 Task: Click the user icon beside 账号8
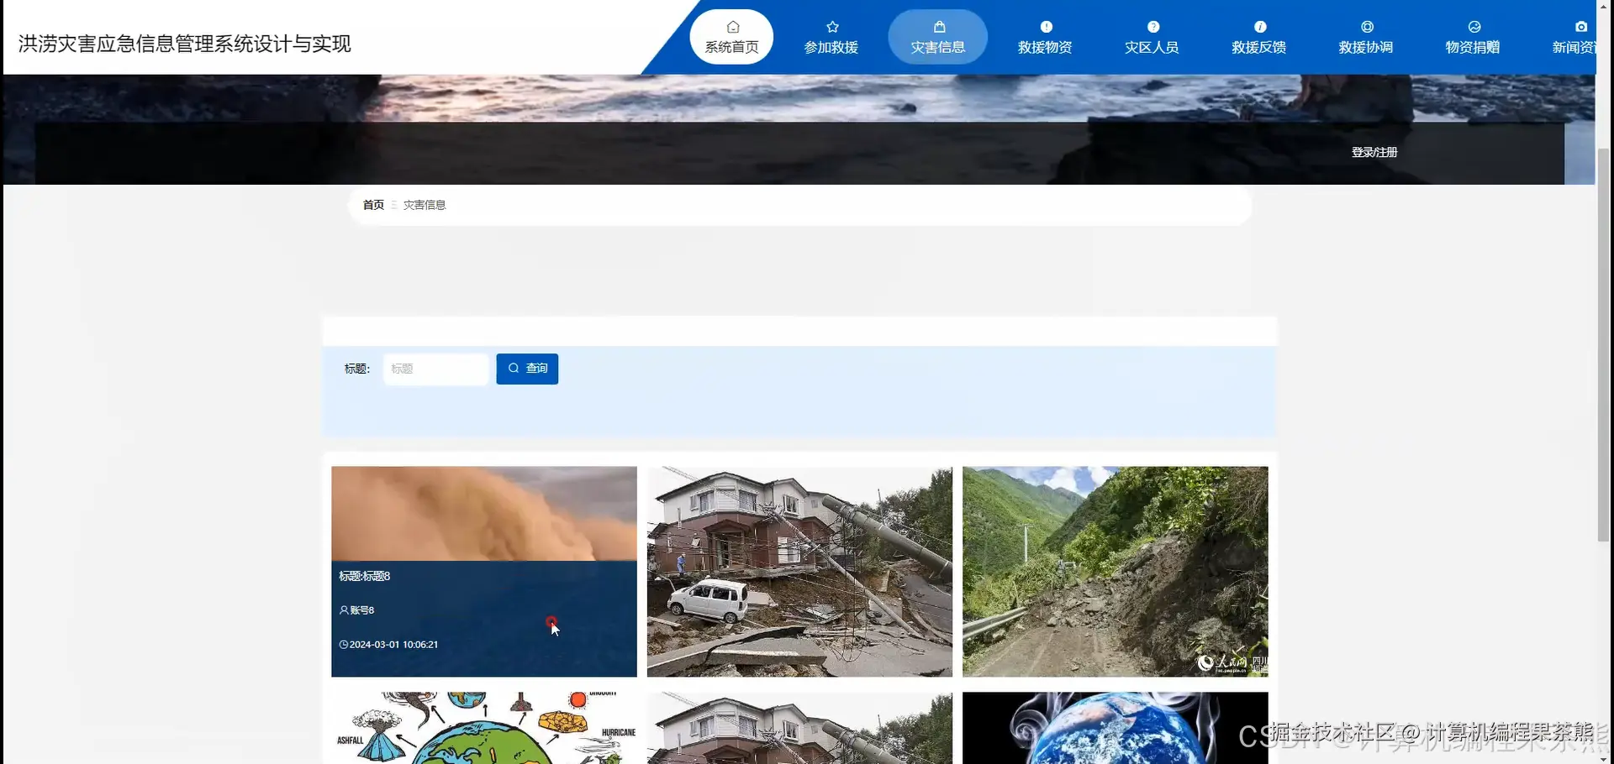[x=344, y=610]
